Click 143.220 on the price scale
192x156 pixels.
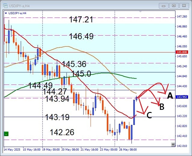[182, 116]
